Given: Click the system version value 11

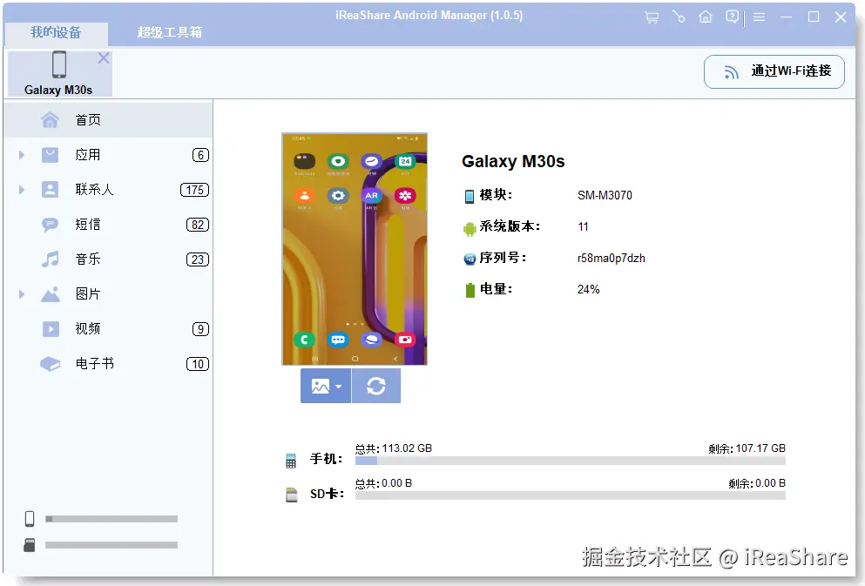Looking at the screenshot, I should (x=583, y=226).
